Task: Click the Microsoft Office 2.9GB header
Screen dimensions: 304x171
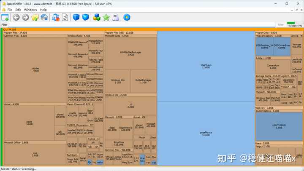Action: click(35, 142)
